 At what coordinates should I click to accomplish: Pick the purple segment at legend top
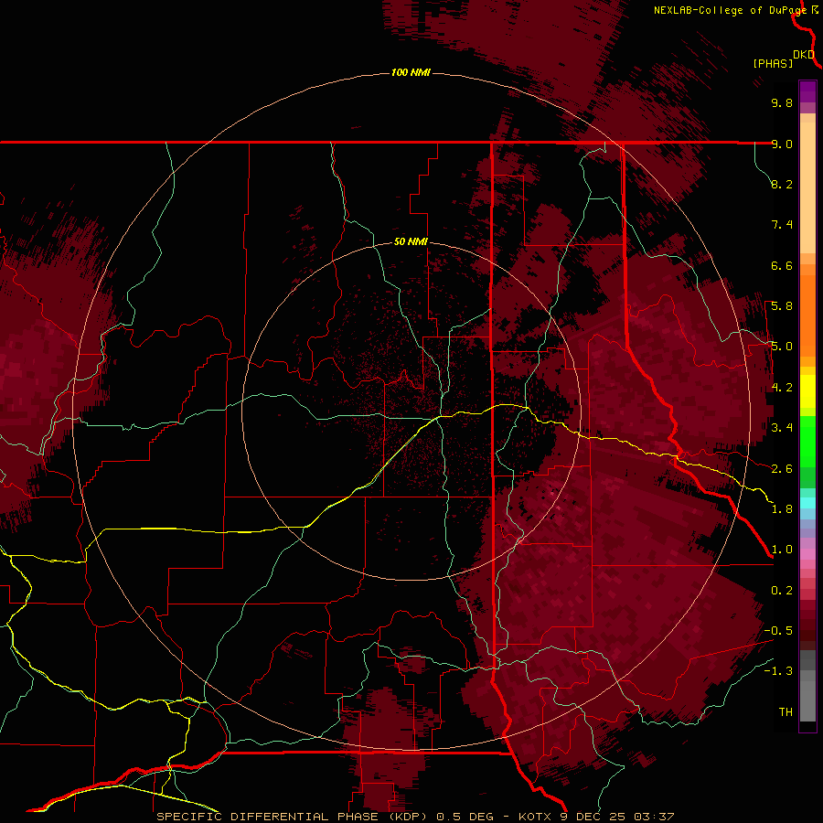[x=807, y=91]
